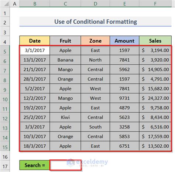Click the sales cell $15,682.00
This screenshot has width=175, height=172.
pyautogui.click(x=155, y=89)
